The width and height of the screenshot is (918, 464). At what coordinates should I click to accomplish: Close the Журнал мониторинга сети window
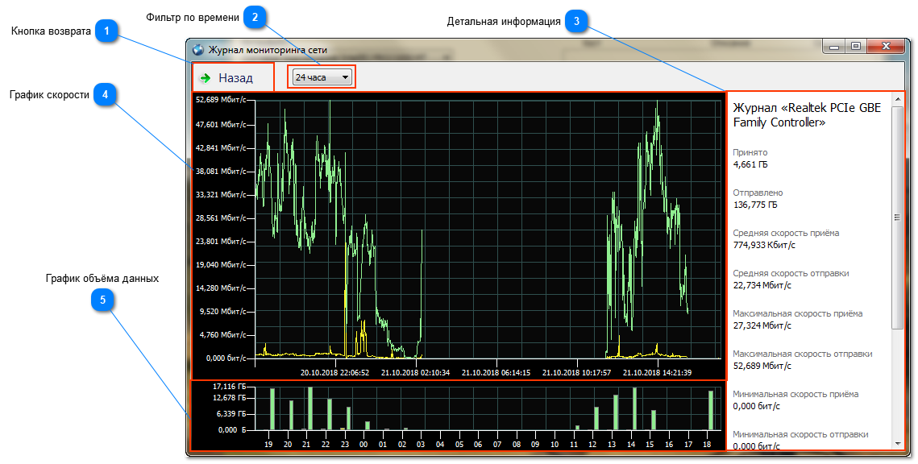pyautogui.click(x=886, y=47)
